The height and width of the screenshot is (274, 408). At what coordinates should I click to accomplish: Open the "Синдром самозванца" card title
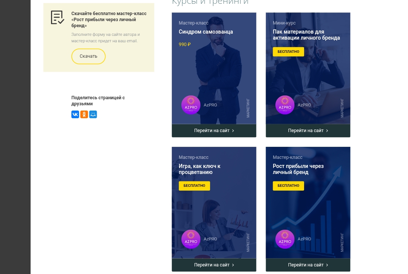pos(206,32)
